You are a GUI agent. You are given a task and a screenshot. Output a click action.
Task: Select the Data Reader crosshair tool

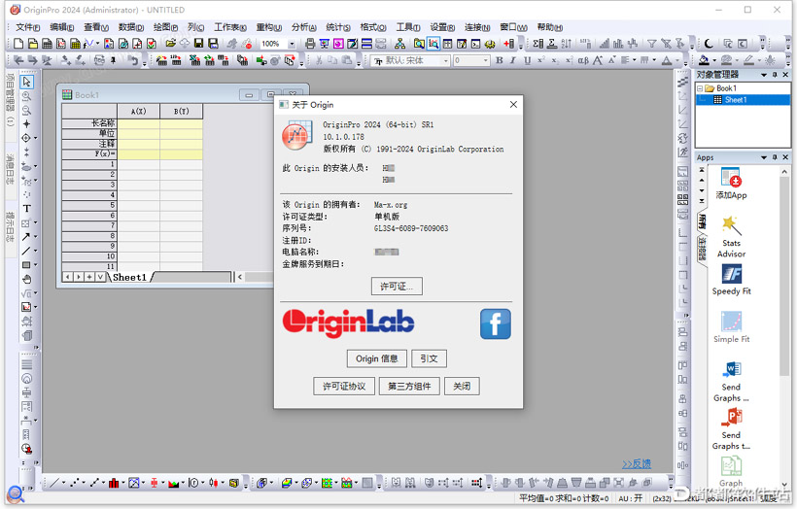pos(26,138)
